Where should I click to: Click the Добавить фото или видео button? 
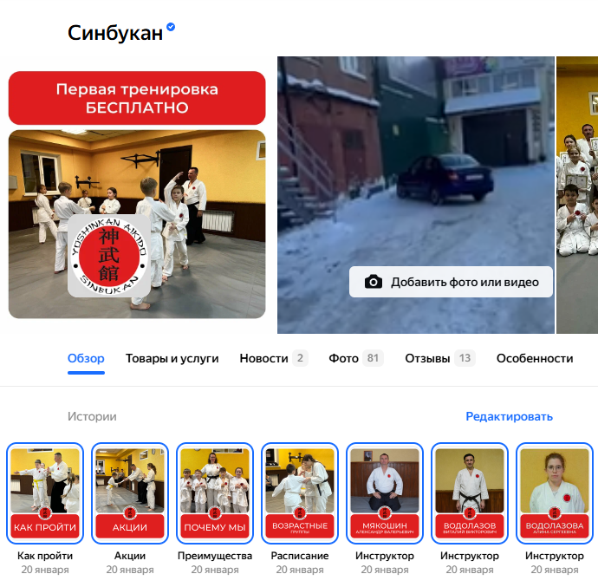tap(451, 282)
